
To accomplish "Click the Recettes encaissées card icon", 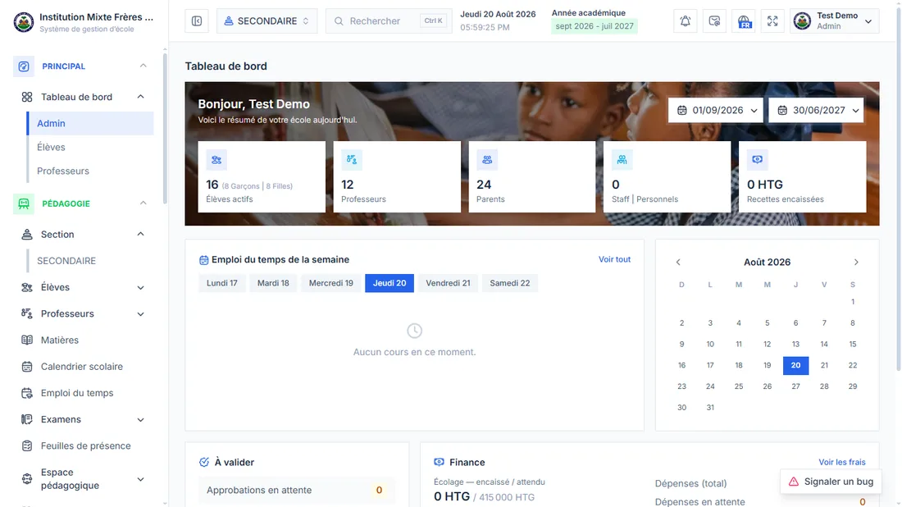I will tap(757, 160).
